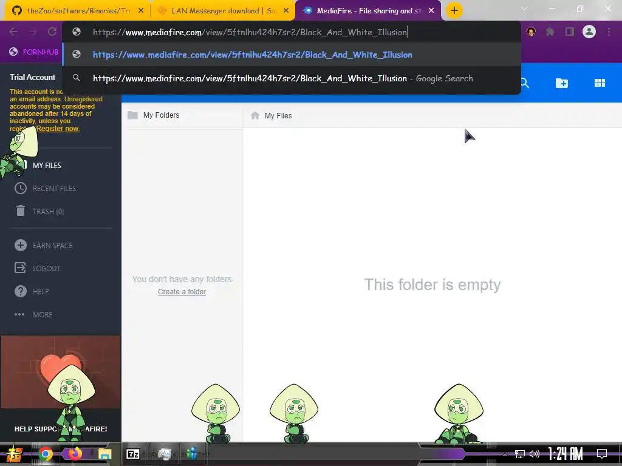Click the Help Support MediaFire banner
622x466 pixels.
[x=61, y=388]
